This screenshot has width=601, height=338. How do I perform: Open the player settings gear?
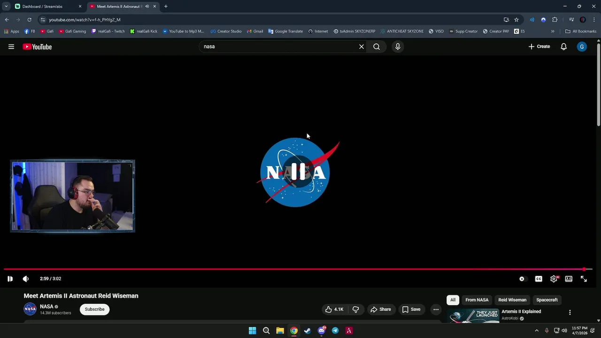(554, 279)
